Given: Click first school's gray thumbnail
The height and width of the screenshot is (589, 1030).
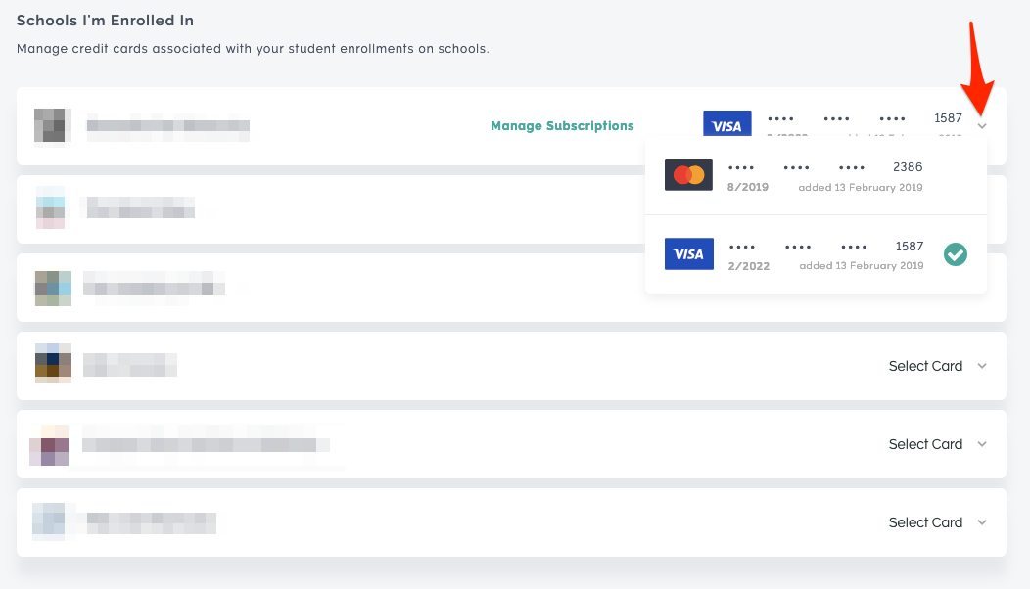Looking at the screenshot, I should pos(53,126).
